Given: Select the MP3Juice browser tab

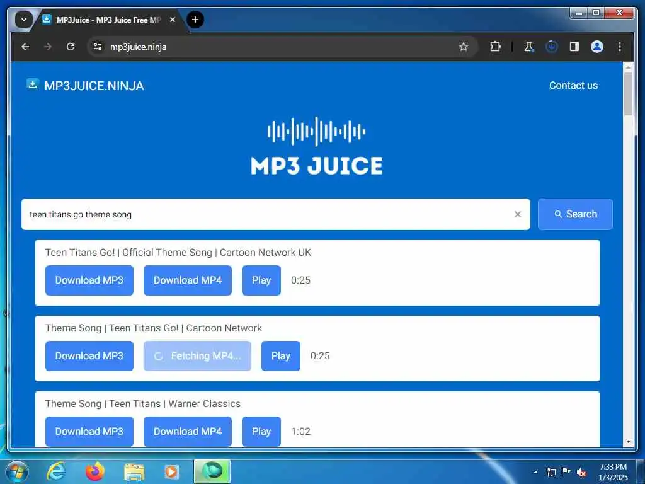Looking at the screenshot, I should (108, 20).
